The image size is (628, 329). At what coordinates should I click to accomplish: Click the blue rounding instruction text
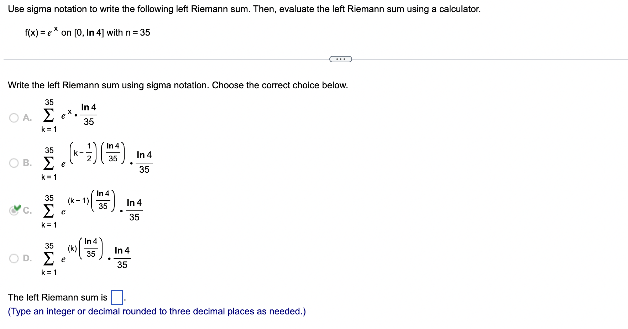157,311
